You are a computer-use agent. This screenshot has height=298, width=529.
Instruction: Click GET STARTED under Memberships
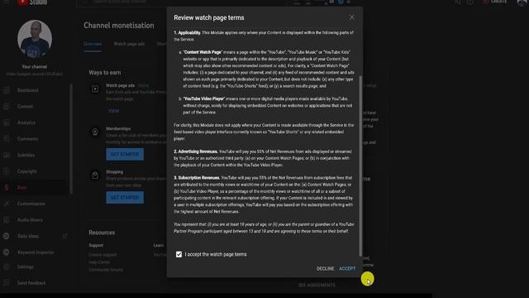[125, 155]
